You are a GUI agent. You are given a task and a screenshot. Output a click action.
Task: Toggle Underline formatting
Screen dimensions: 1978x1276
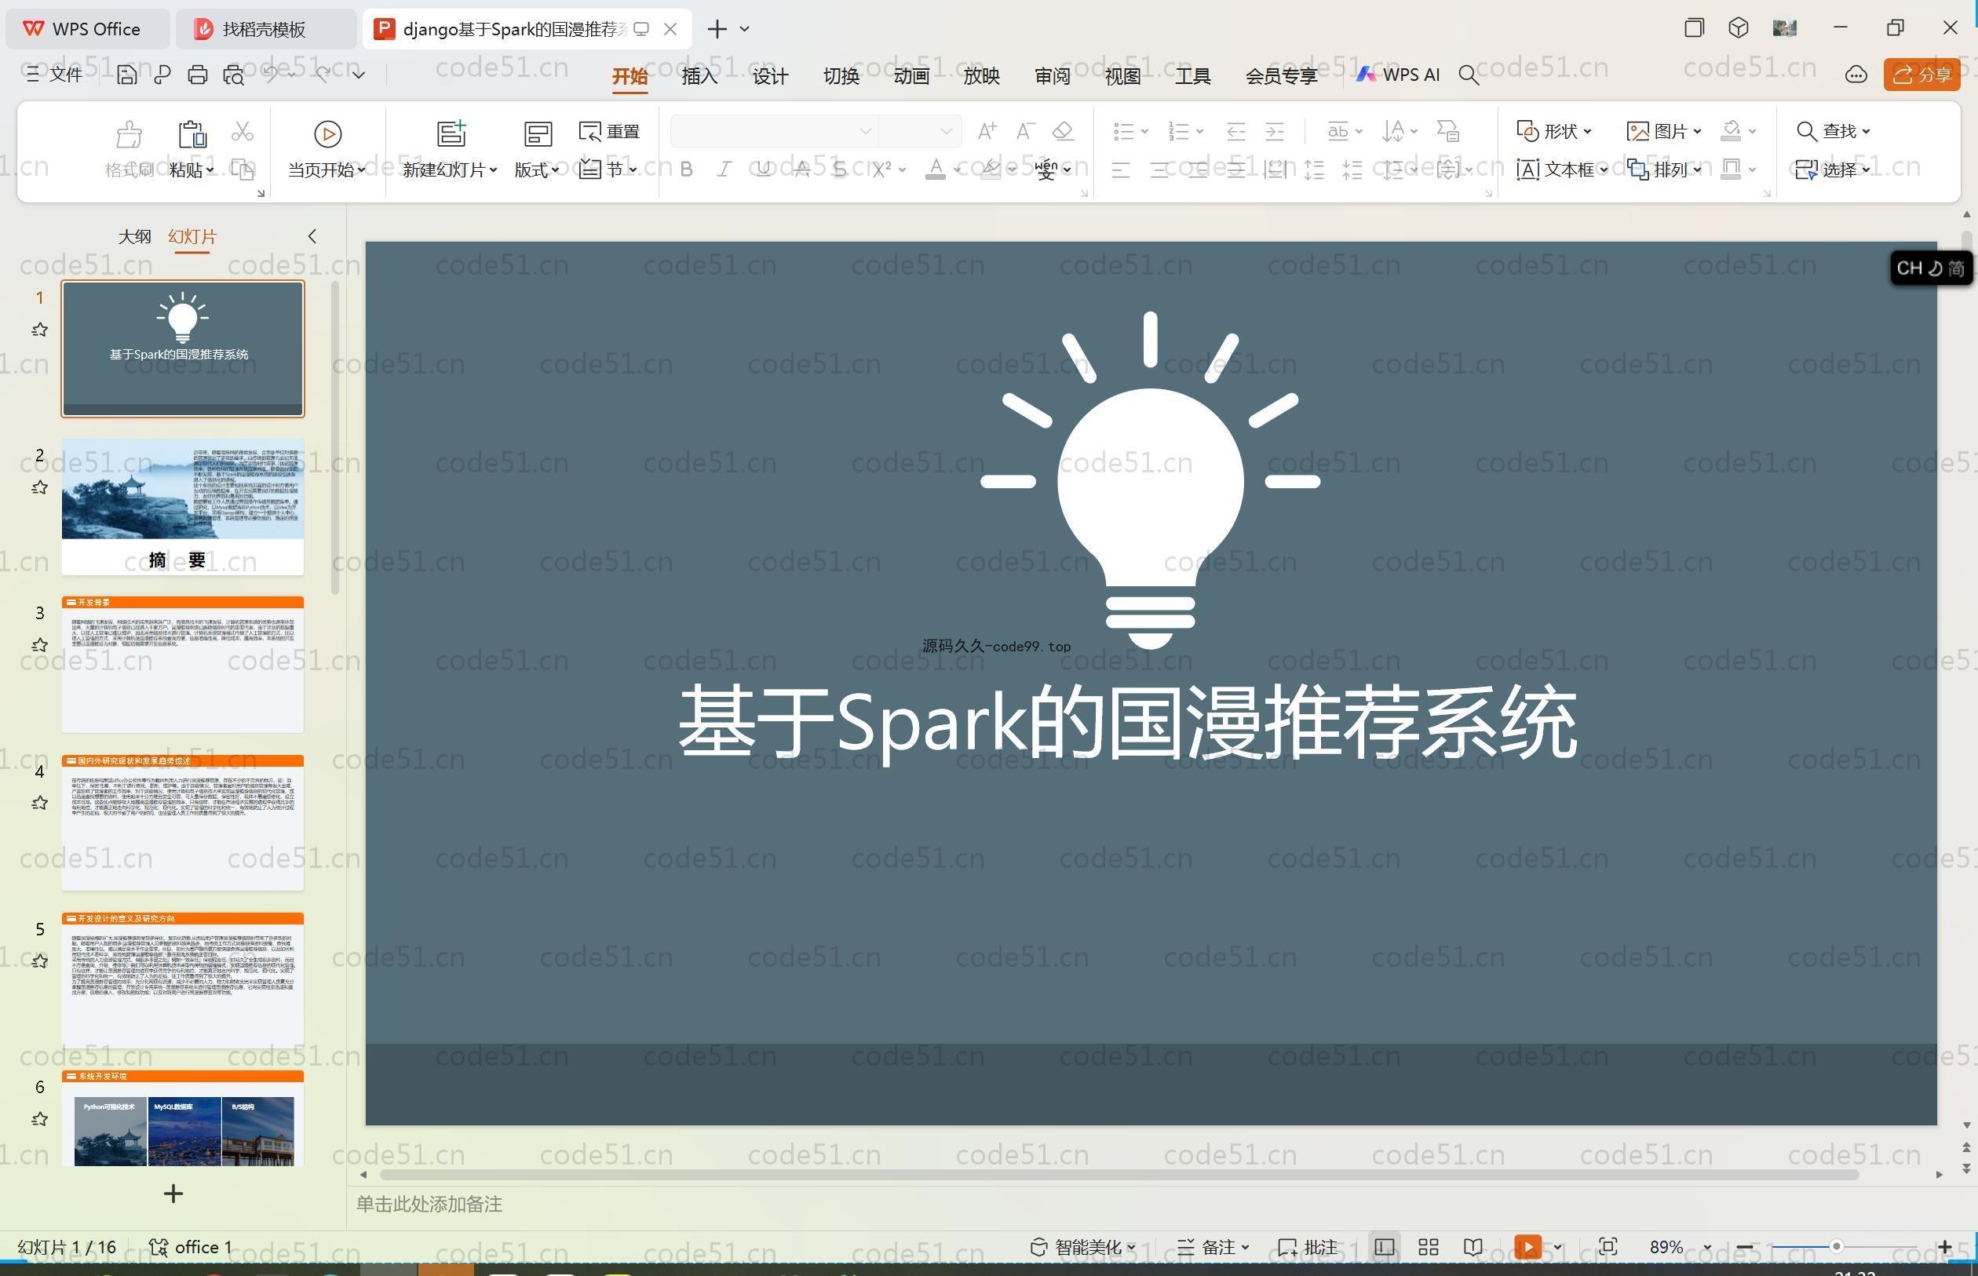(x=763, y=169)
